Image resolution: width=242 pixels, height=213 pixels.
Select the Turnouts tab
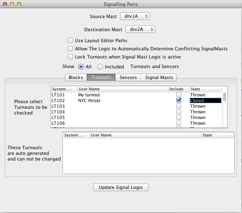(101, 77)
